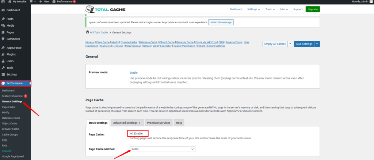
Task: Jump to the WebP Converter section link
Action: click(162, 46)
